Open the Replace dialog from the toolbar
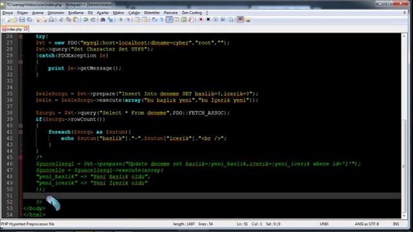413x232 pixels. pos(110,20)
